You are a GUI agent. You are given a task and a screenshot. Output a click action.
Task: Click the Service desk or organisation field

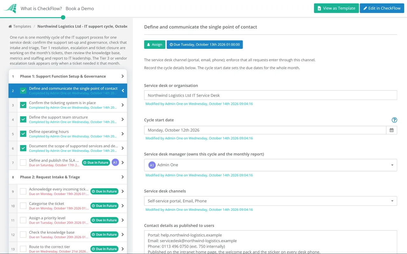click(271, 95)
